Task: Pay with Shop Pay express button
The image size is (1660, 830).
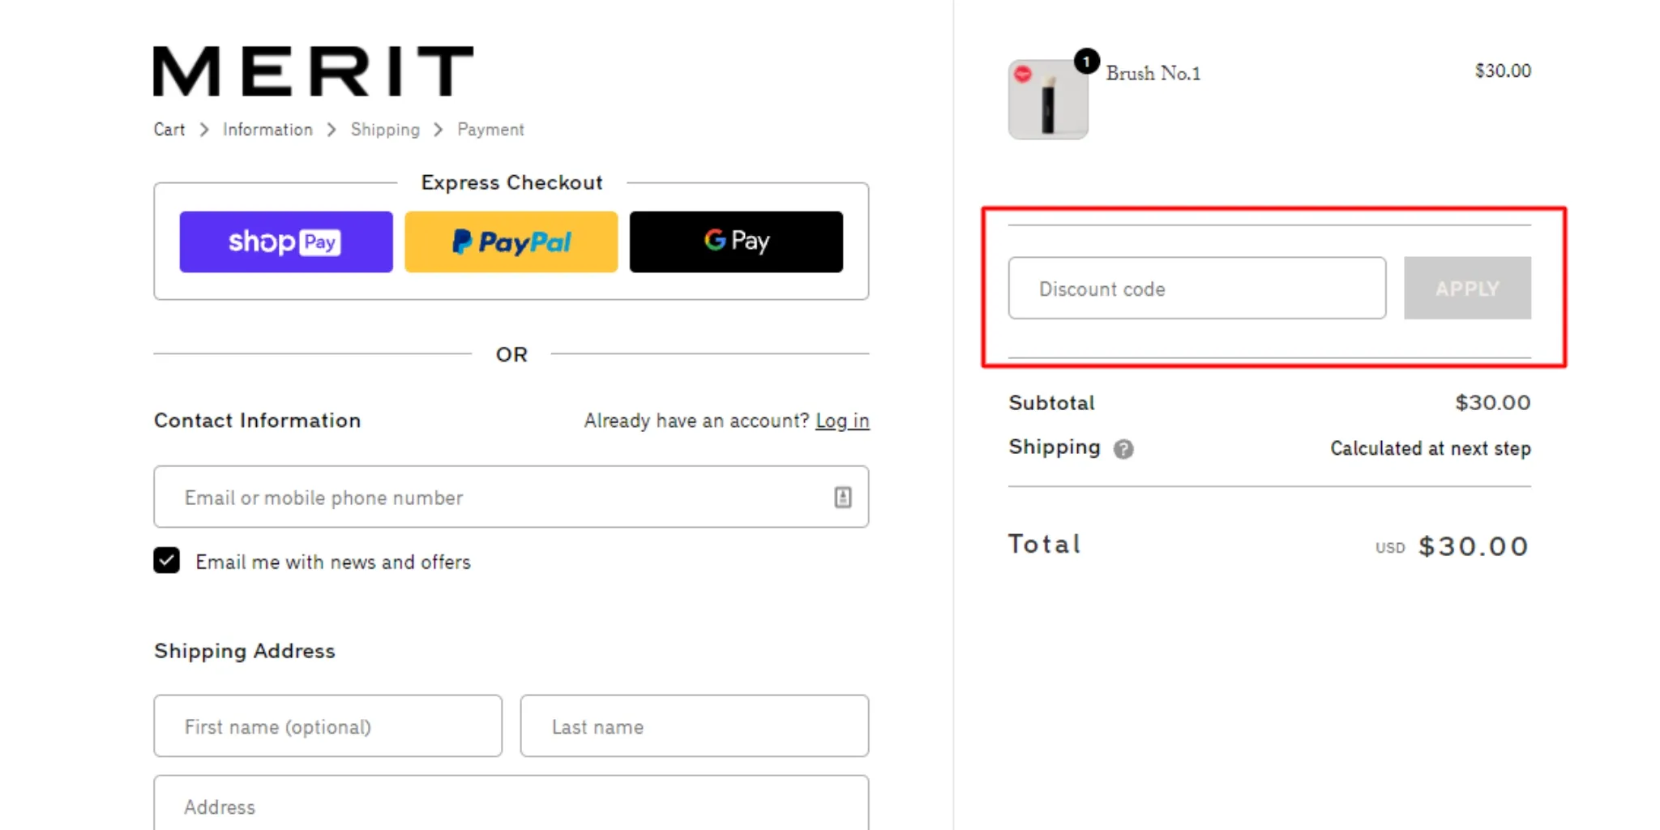Action: (x=286, y=242)
